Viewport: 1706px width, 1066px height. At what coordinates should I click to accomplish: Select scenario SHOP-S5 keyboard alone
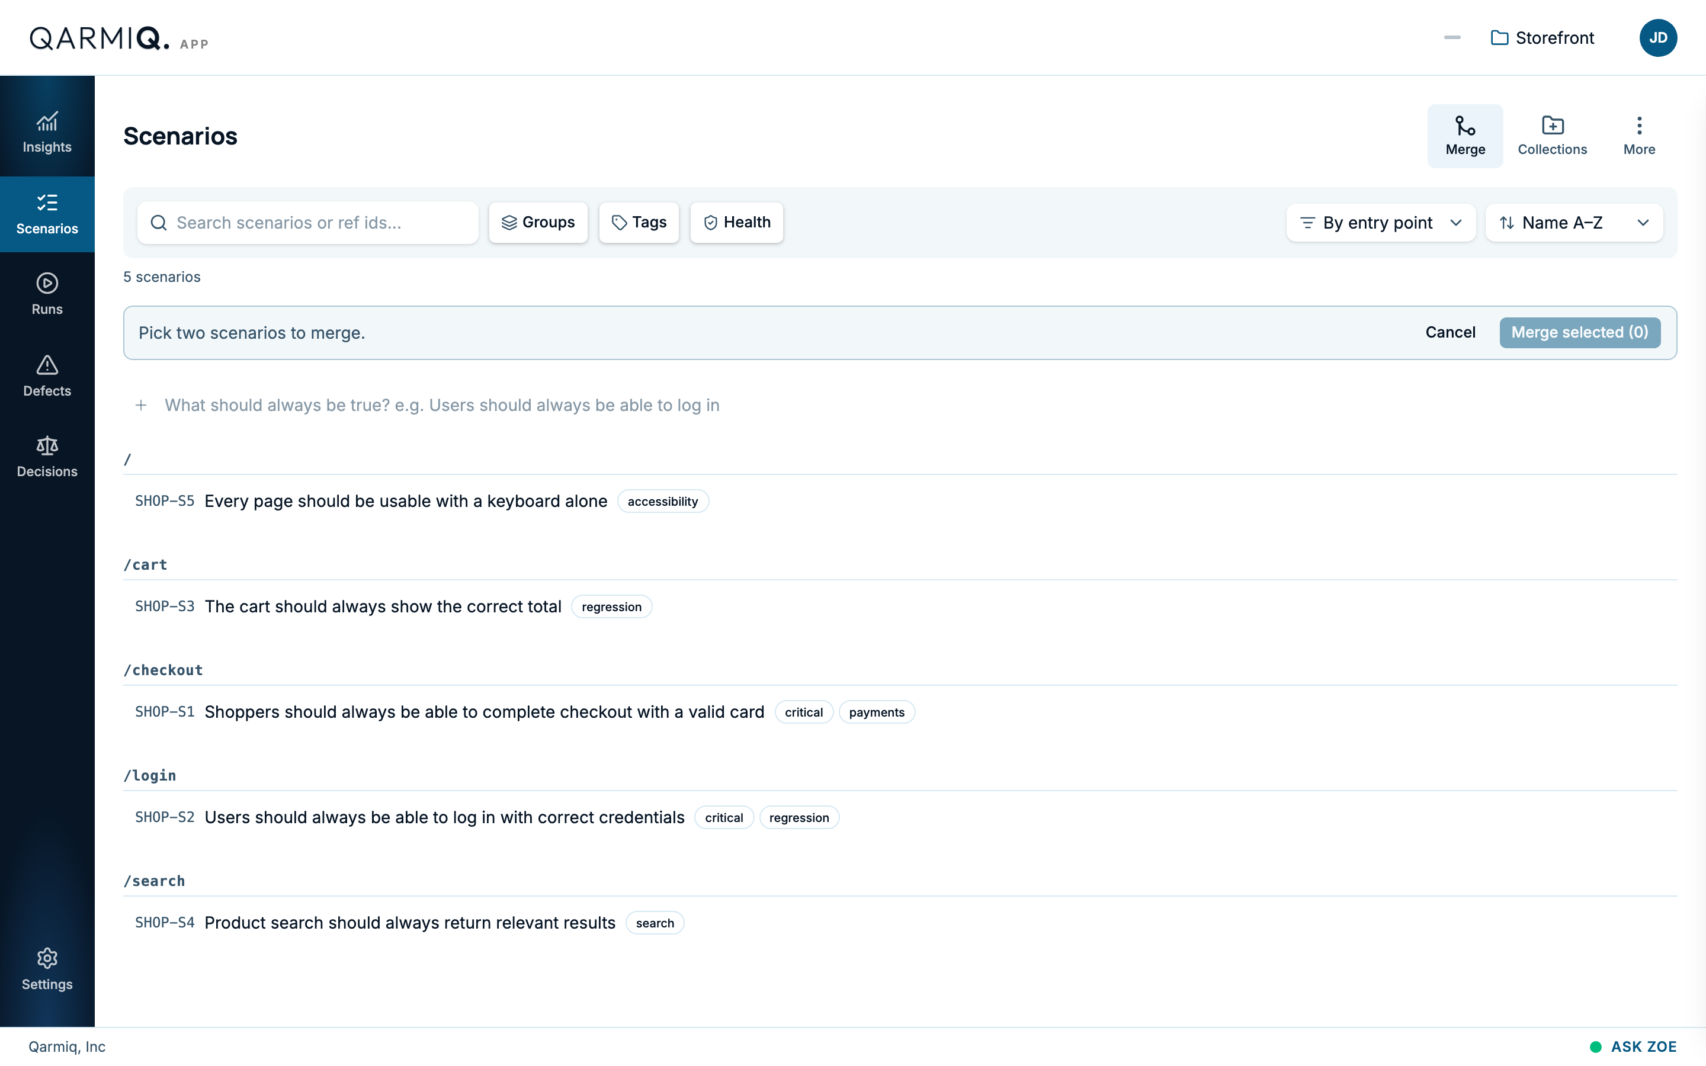[x=900, y=501]
